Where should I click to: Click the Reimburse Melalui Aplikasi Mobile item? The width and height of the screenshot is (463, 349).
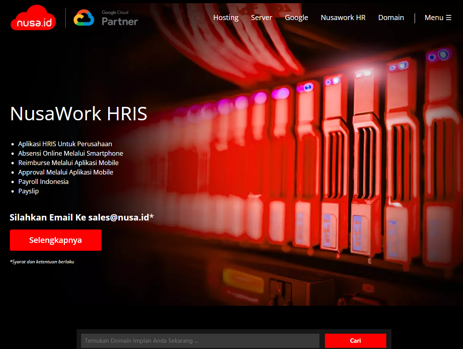[68, 163]
